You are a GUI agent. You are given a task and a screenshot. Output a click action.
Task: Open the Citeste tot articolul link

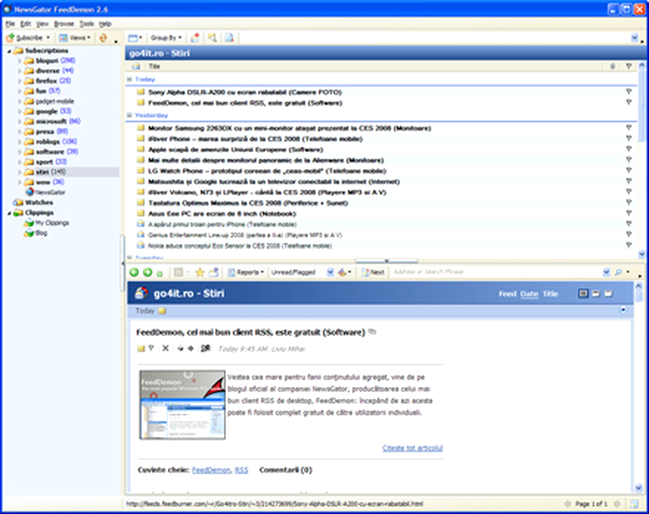pyautogui.click(x=413, y=447)
